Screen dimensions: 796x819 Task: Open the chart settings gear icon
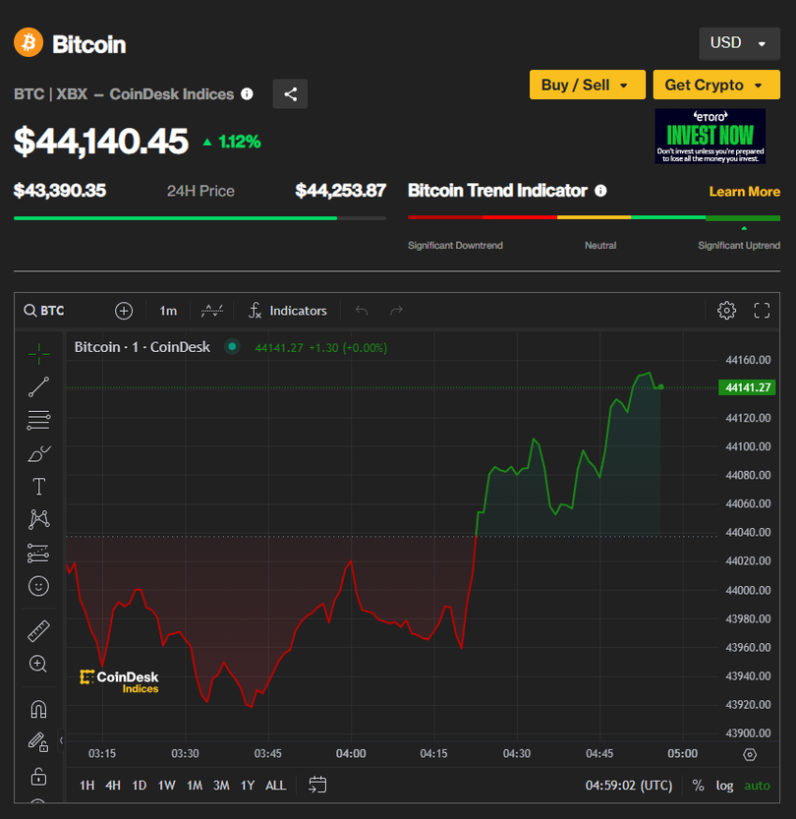726,311
